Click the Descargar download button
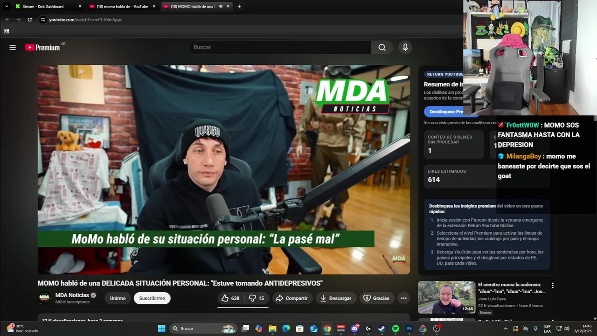Viewport: 597px width, 336px height. click(x=336, y=298)
